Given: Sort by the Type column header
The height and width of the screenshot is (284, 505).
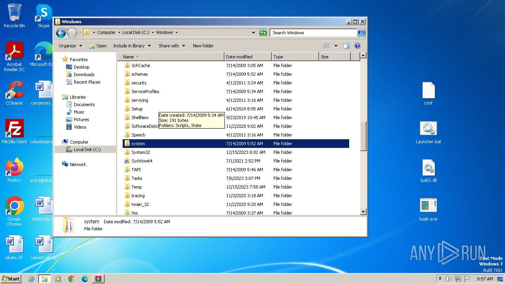Looking at the screenshot, I should (295, 57).
